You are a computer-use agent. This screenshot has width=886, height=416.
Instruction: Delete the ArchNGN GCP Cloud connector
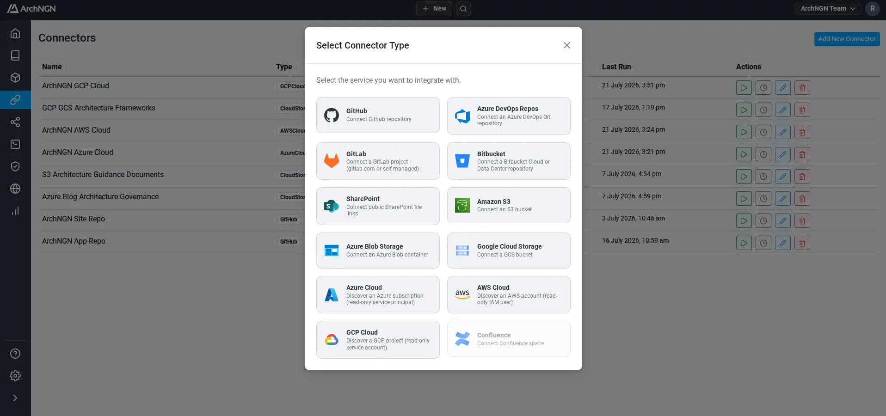coord(802,88)
